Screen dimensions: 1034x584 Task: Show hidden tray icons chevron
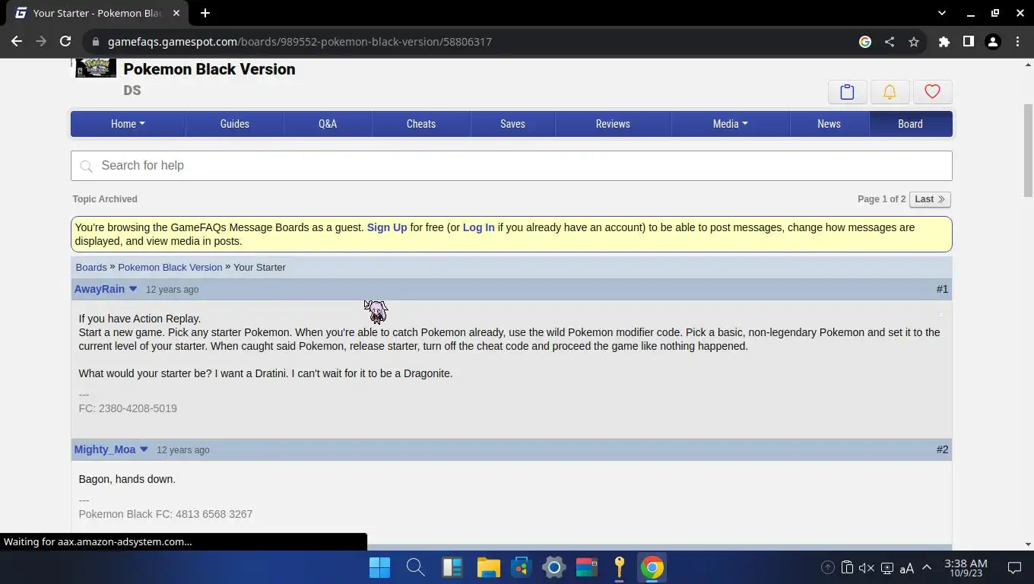[x=927, y=567]
